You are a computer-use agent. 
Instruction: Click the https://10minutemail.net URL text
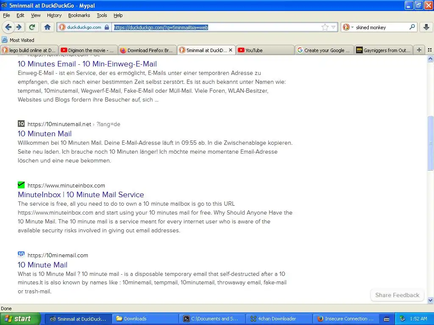(x=59, y=124)
